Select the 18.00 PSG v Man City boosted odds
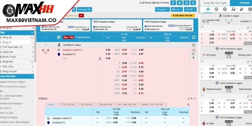 [136, 29]
